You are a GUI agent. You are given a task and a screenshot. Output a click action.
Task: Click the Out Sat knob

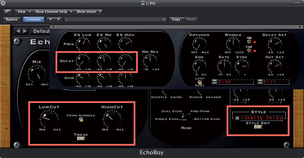click(275, 66)
